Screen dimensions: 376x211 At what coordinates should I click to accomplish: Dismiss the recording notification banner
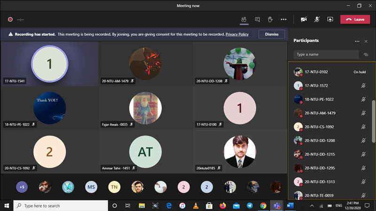(x=272, y=34)
